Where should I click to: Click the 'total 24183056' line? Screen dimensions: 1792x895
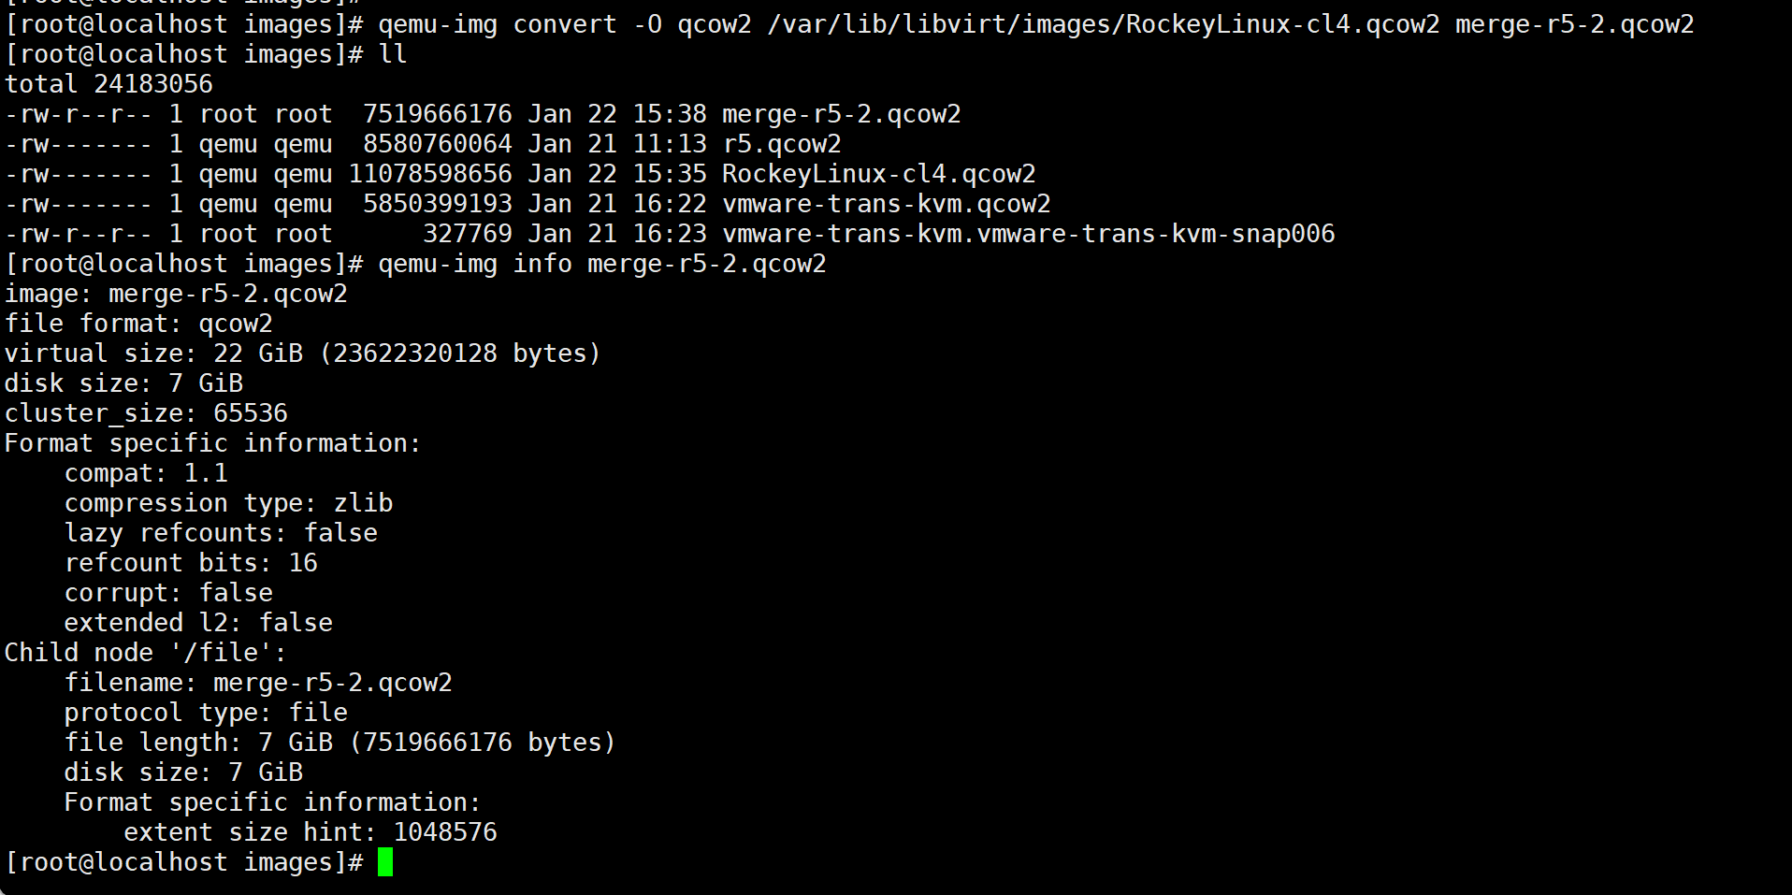pyautogui.click(x=108, y=84)
